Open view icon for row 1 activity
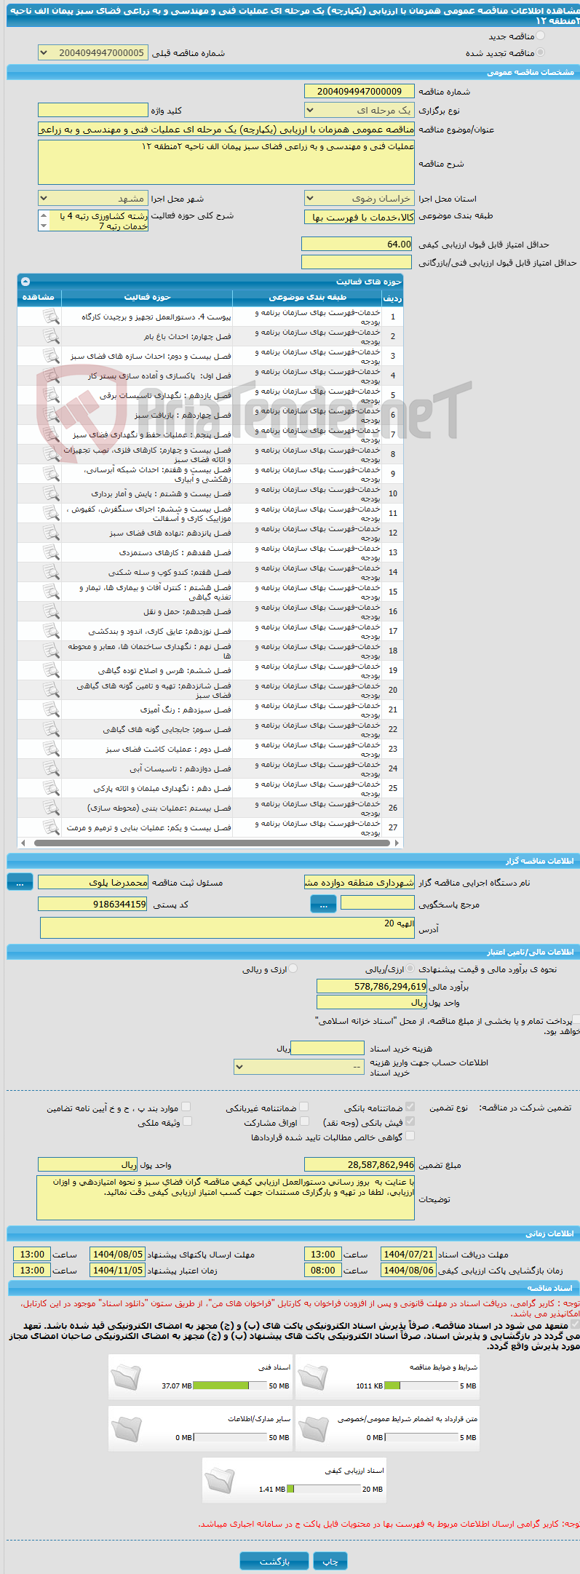580x1574 pixels. pos(51,317)
